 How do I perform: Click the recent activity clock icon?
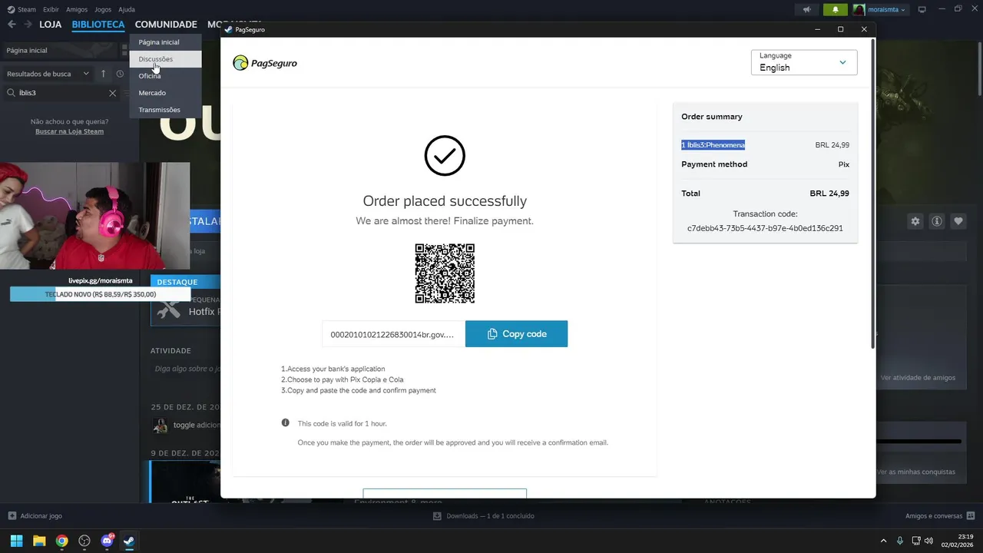(x=120, y=74)
